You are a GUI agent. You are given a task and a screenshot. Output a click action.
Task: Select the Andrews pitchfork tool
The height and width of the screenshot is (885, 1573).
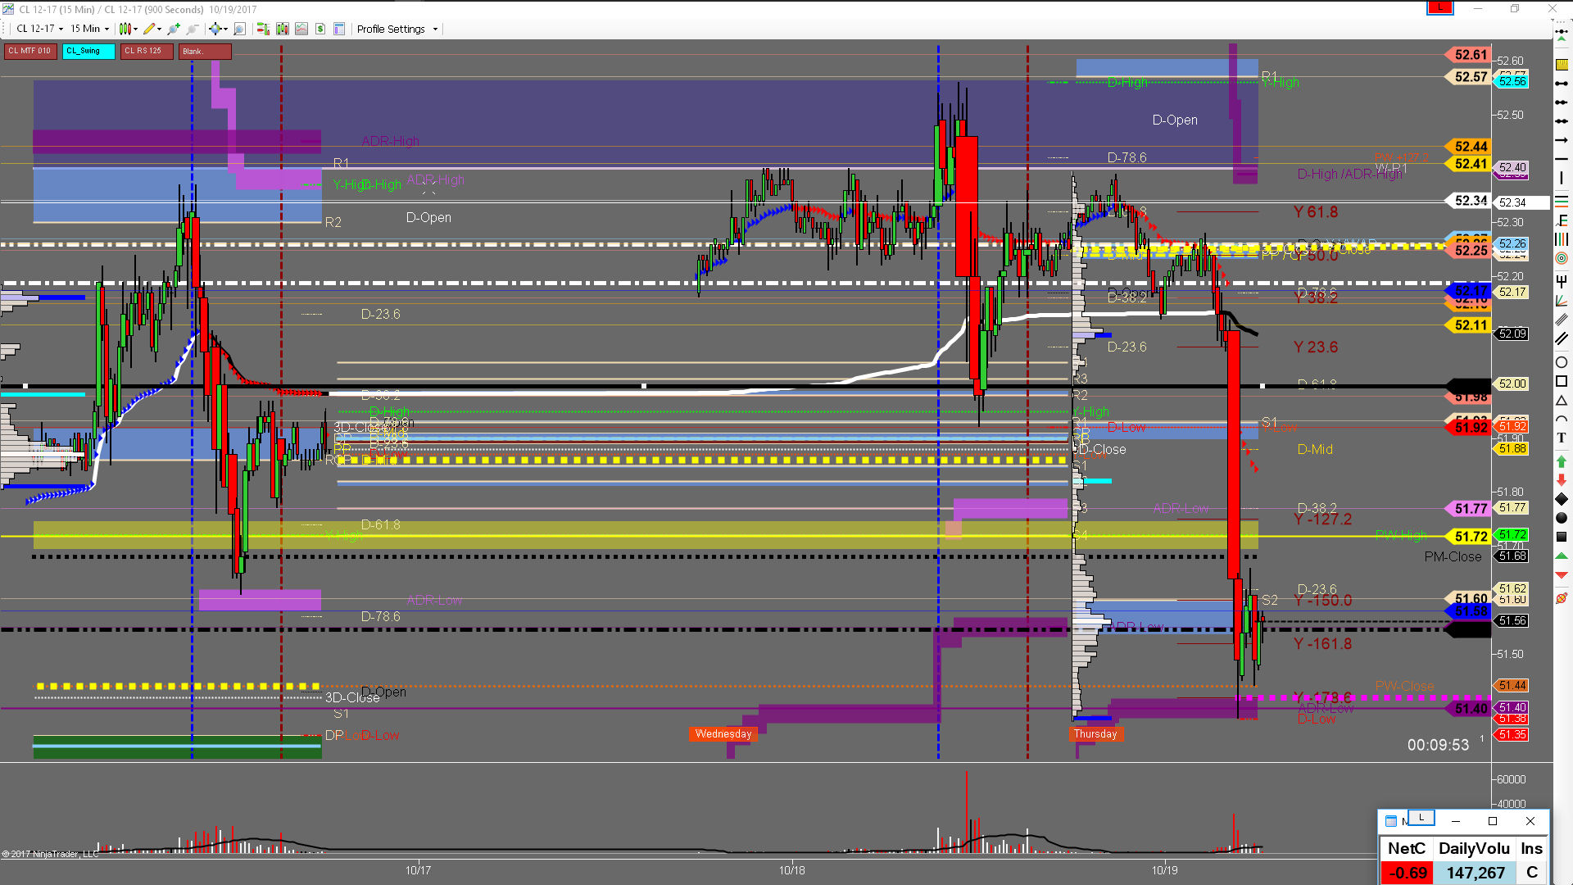click(1562, 281)
